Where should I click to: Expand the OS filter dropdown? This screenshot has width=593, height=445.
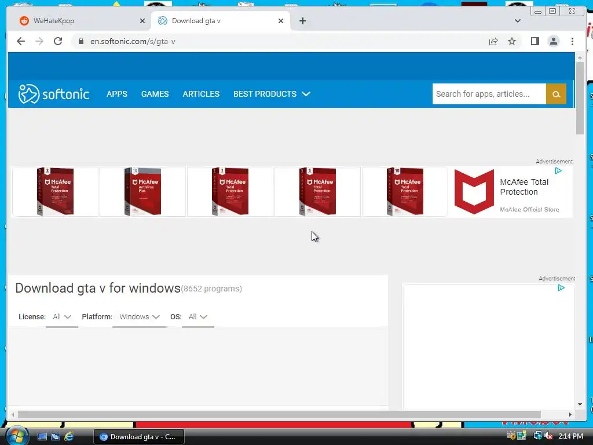[x=198, y=317]
